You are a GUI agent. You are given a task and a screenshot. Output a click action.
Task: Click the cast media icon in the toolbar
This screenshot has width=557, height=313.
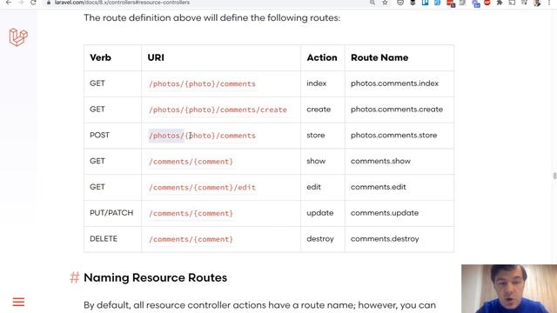(512, 3)
